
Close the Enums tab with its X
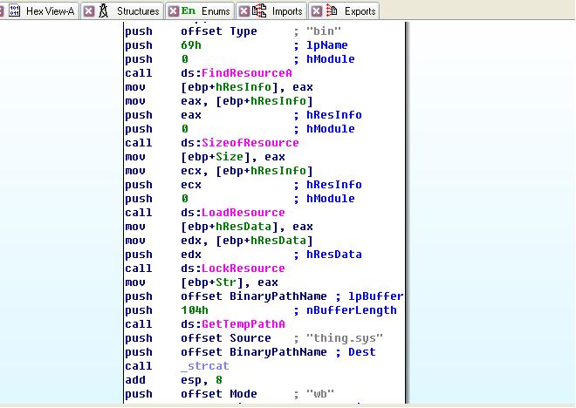(x=174, y=11)
